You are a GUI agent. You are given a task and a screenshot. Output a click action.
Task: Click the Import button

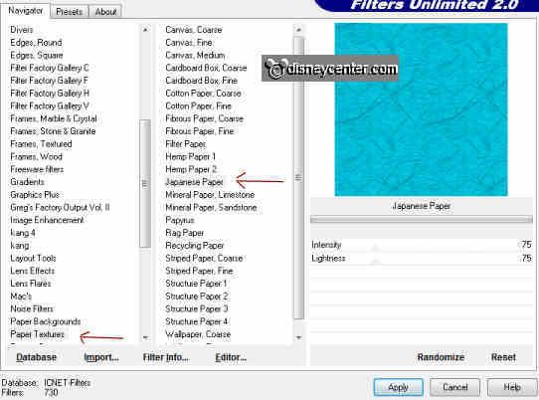coord(101,357)
